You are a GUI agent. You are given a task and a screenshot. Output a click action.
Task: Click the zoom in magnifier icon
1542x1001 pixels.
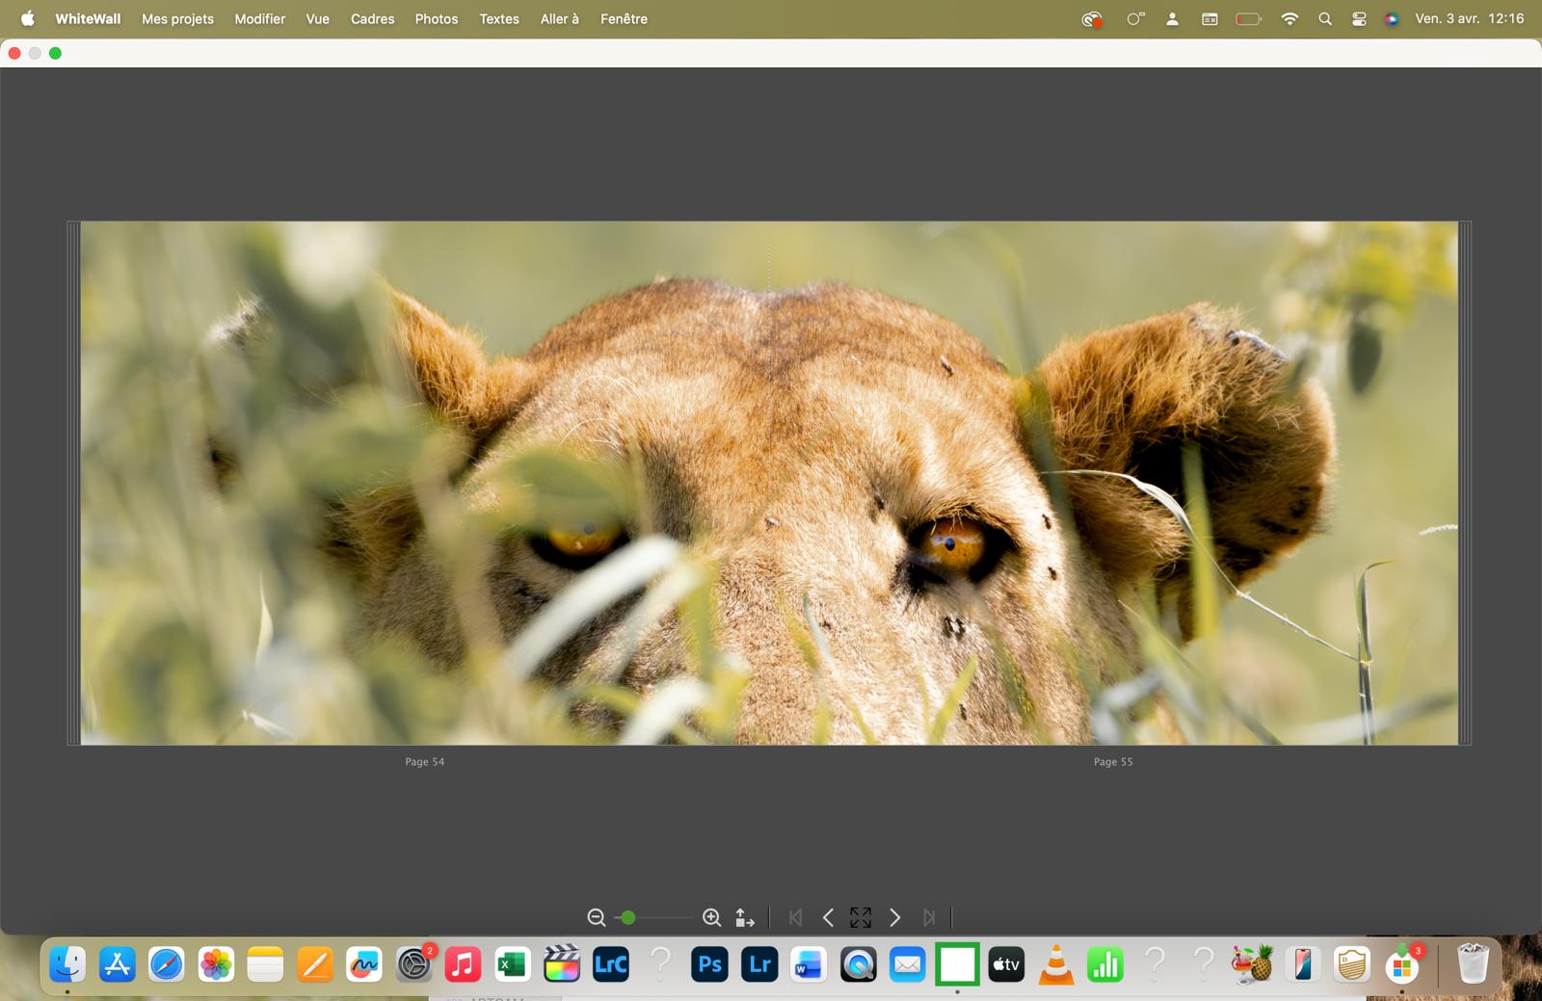point(711,918)
